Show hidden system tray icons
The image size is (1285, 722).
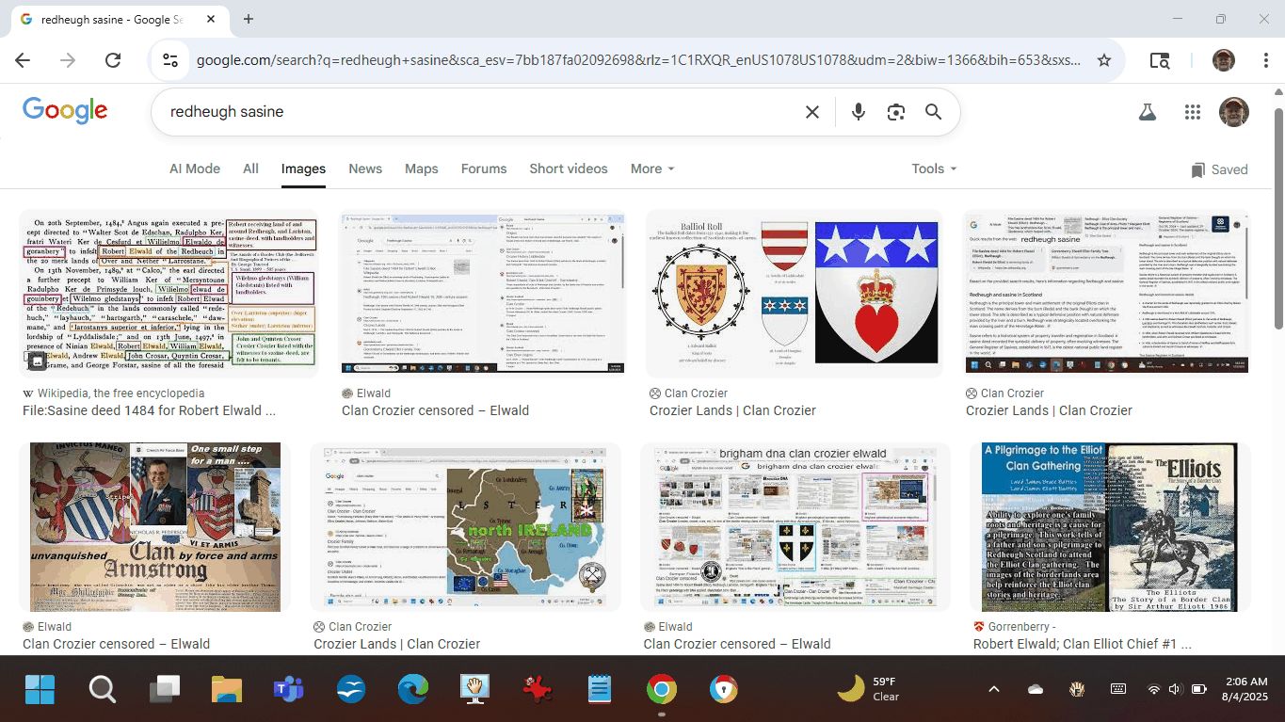pyautogui.click(x=993, y=689)
